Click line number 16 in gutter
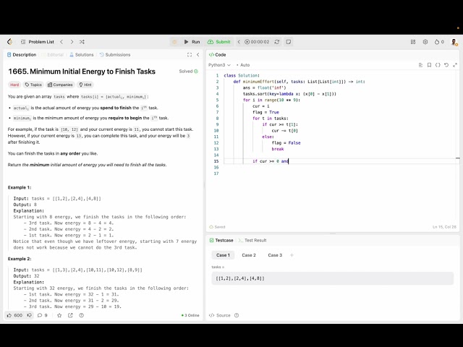Viewport: 463px width, 347px height. pyautogui.click(x=216, y=167)
